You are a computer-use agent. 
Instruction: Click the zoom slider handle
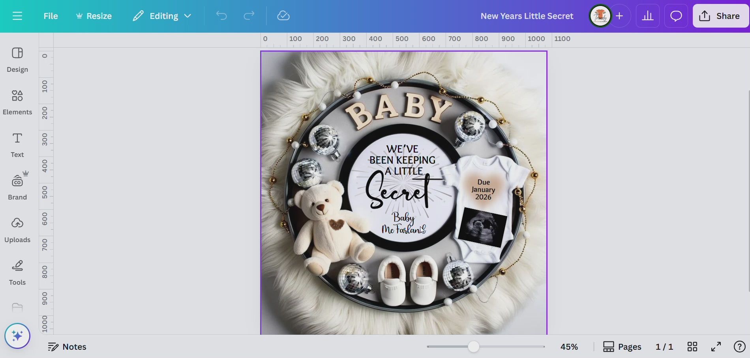pyautogui.click(x=473, y=347)
